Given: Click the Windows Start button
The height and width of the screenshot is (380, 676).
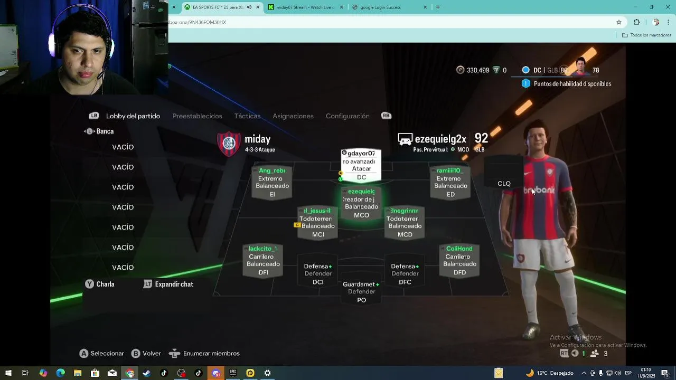Looking at the screenshot, I should pos(8,373).
